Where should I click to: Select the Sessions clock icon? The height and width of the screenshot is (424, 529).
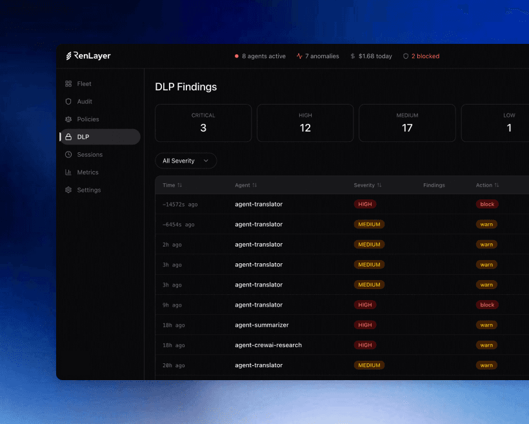point(67,154)
